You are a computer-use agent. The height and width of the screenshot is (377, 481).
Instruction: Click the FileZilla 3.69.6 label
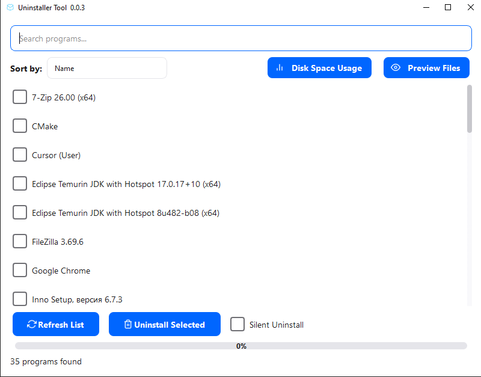[58, 242]
